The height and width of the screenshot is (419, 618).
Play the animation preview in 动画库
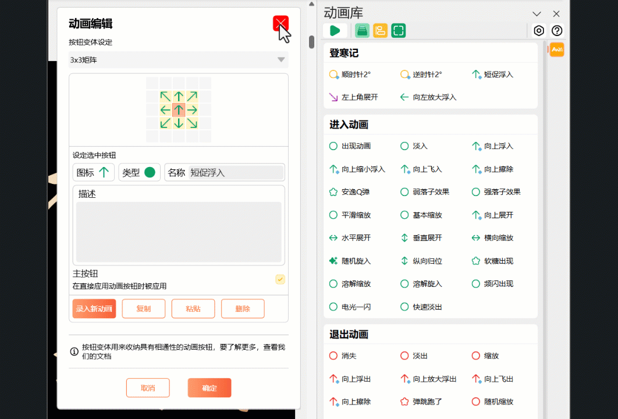[335, 30]
